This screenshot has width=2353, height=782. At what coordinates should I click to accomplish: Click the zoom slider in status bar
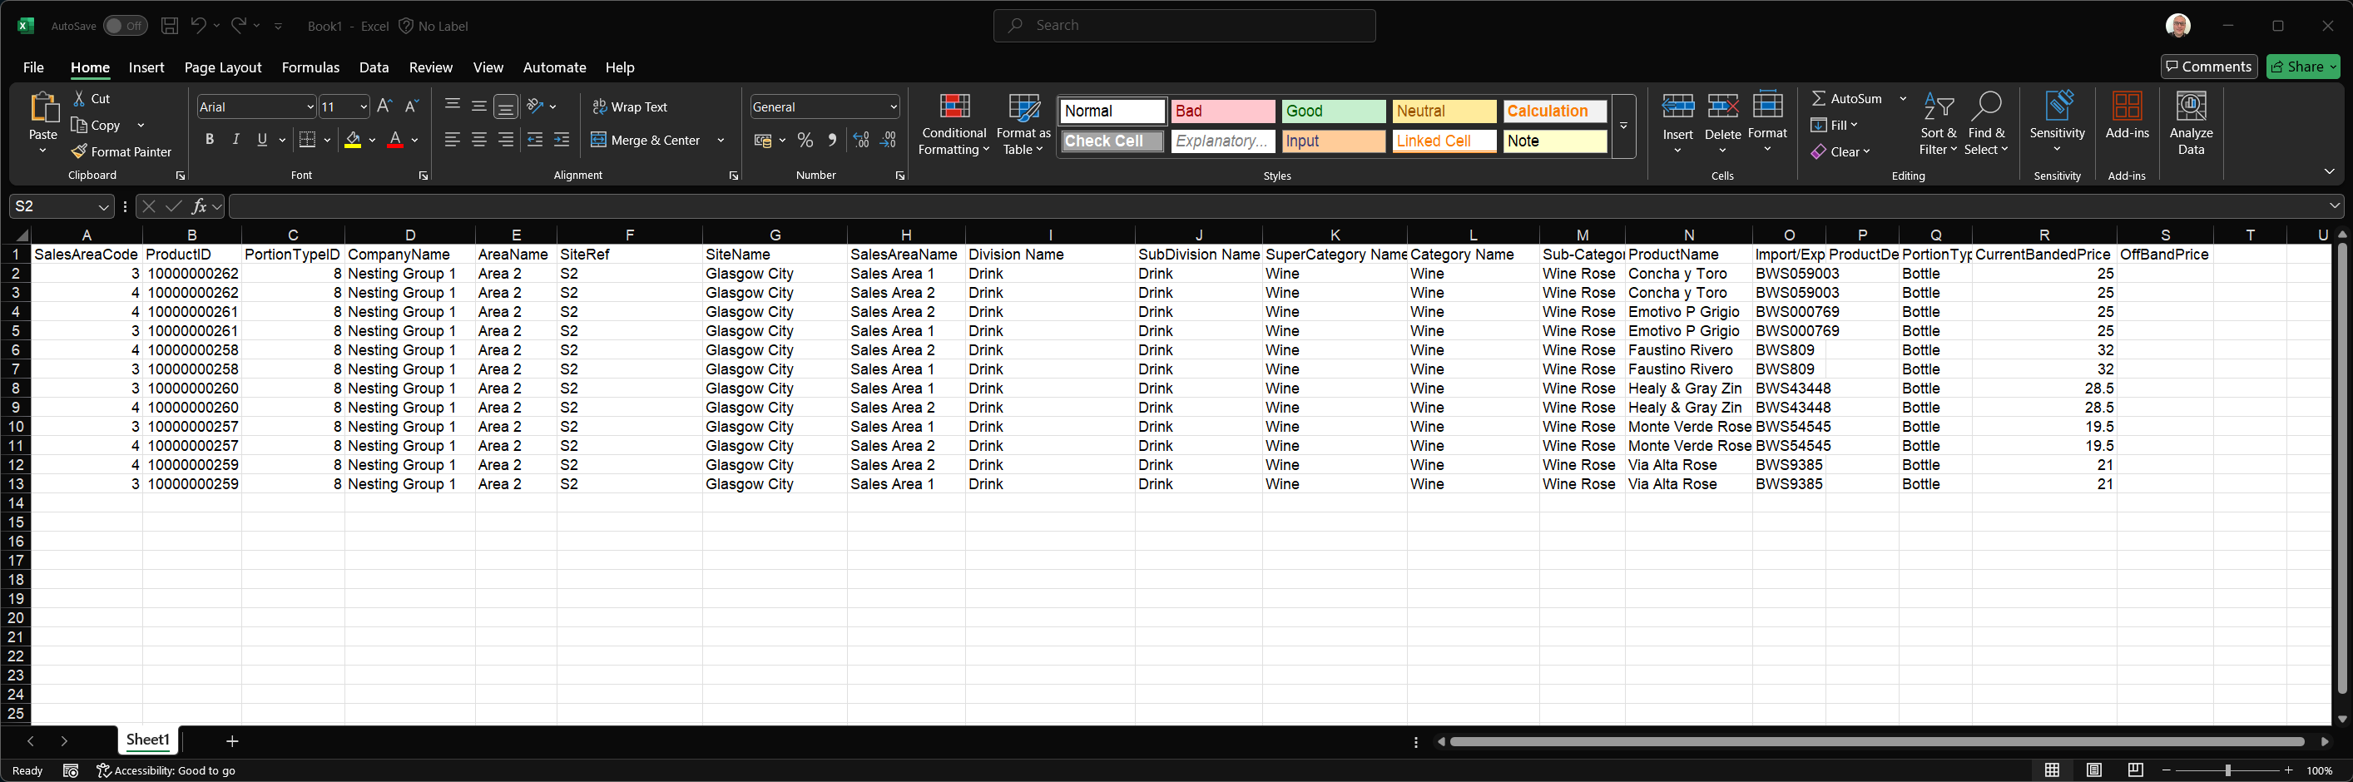[x=2227, y=770]
